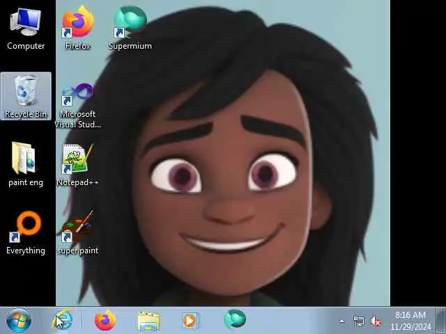Open the clock showing 8:16 AM
The image size is (446, 334).
click(410, 321)
